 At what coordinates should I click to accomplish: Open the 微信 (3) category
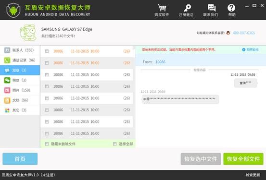(20, 80)
